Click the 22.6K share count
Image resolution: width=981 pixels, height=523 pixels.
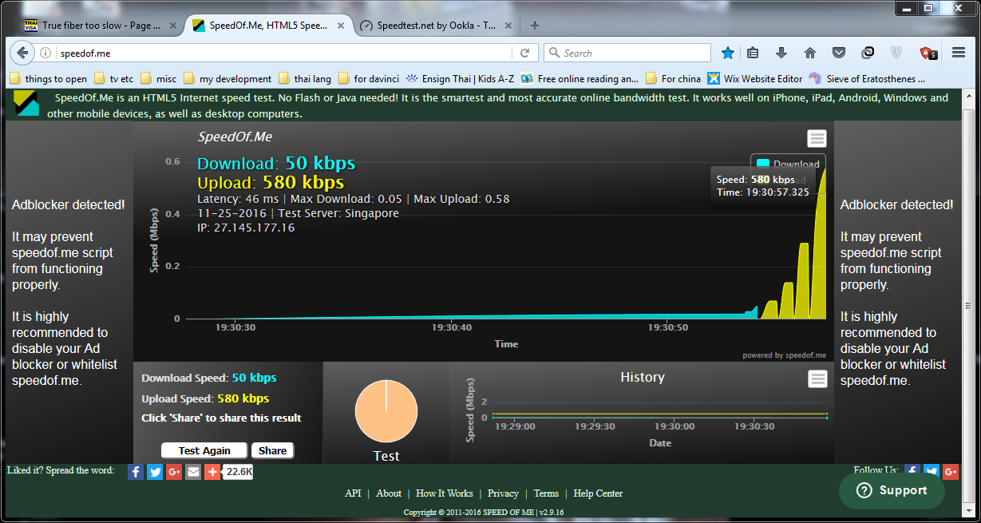tap(239, 472)
